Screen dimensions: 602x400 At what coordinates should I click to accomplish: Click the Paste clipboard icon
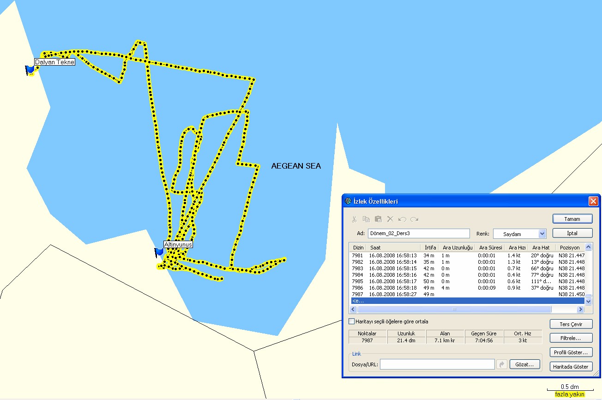click(378, 219)
